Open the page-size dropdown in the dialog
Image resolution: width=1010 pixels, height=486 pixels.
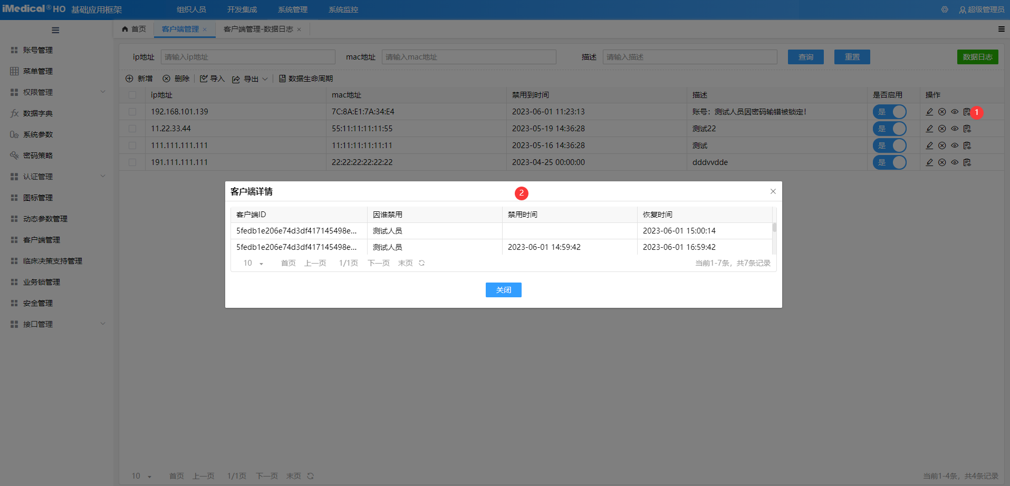(253, 263)
